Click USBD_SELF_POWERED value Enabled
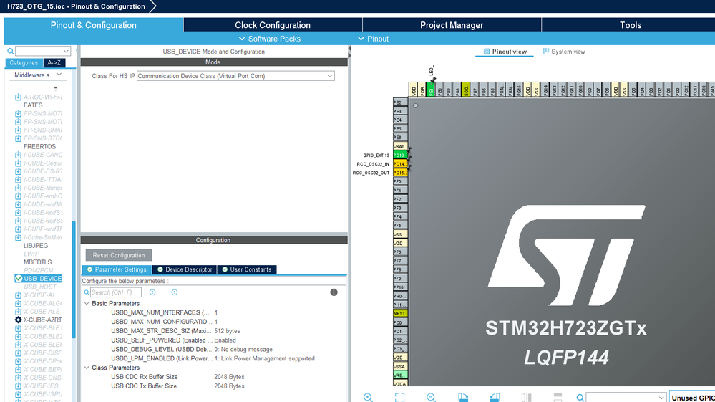The height and width of the screenshot is (402, 715). click(x=225, y=340)
